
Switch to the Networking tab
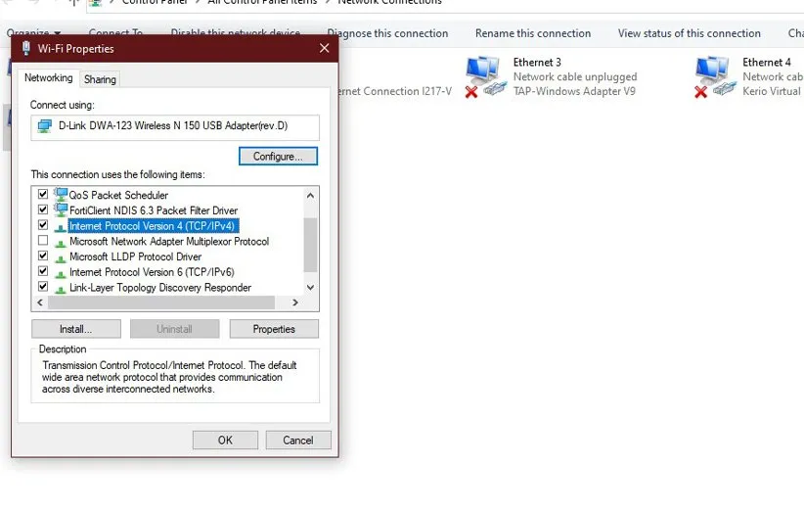point(49,78)
